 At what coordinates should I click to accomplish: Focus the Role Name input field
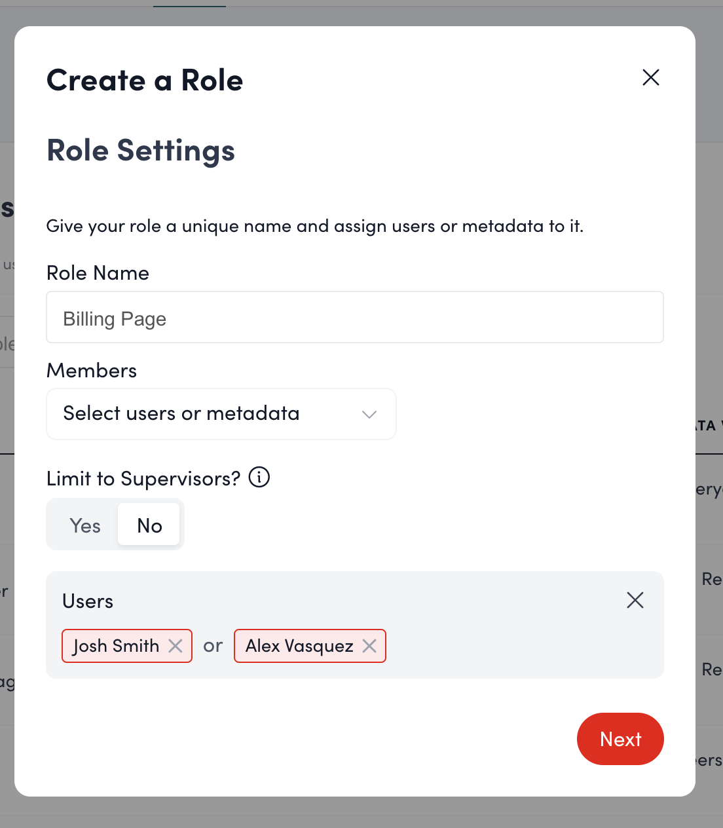354,318
